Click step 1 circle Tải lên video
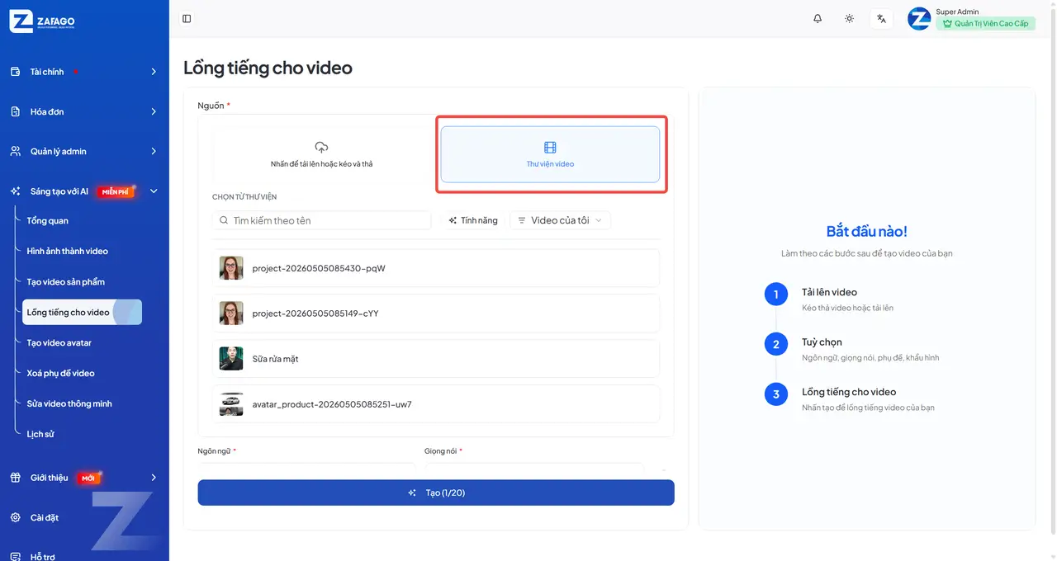 click(776, 294)
